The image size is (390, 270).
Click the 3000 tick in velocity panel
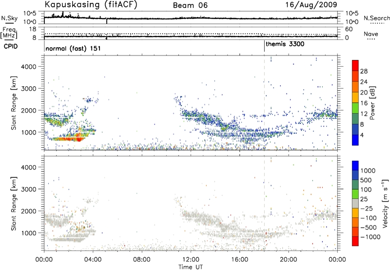pos(29,189)
